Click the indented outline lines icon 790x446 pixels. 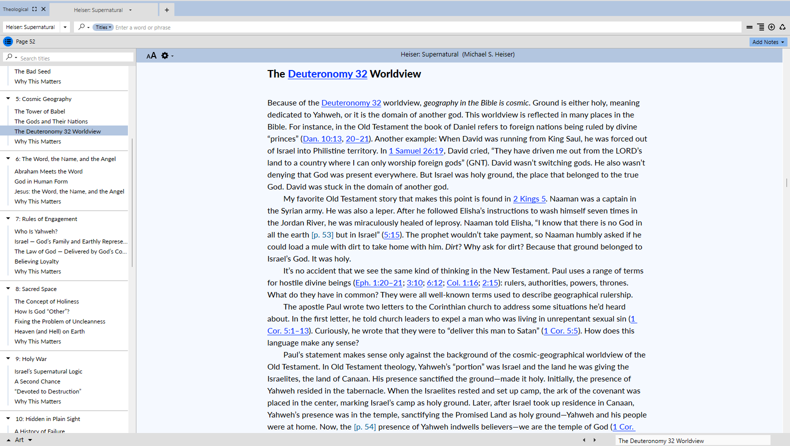point(760,27)
